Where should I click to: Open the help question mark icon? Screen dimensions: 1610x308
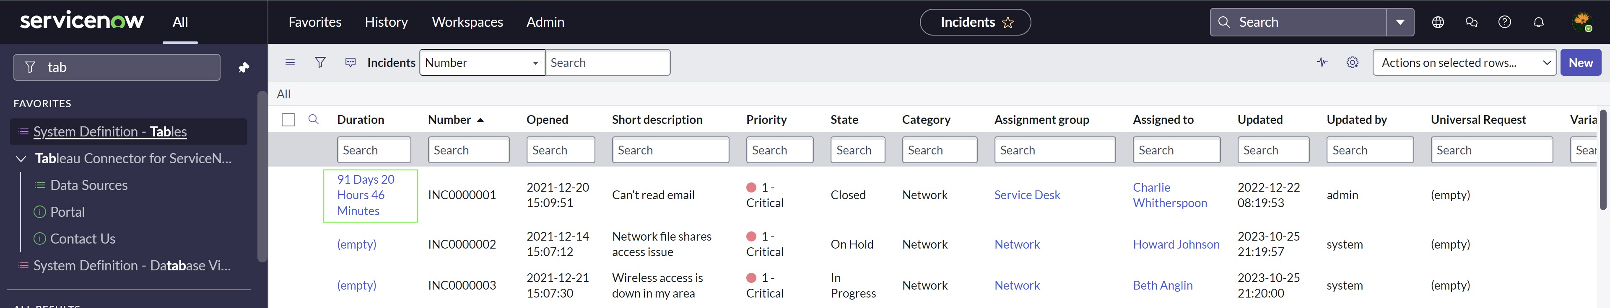click(x=1504, y=23)
